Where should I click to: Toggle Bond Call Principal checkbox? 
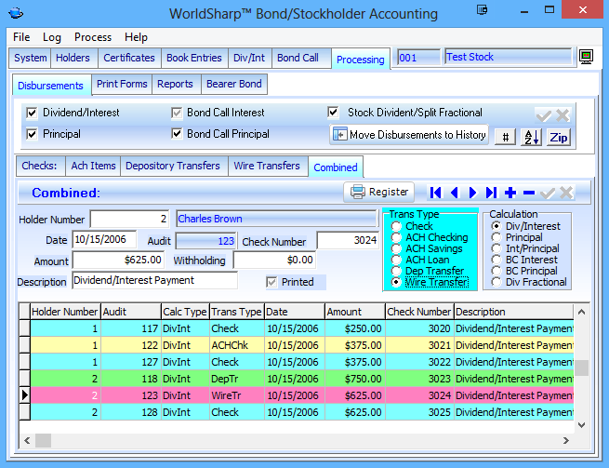[x=177, y=134]
